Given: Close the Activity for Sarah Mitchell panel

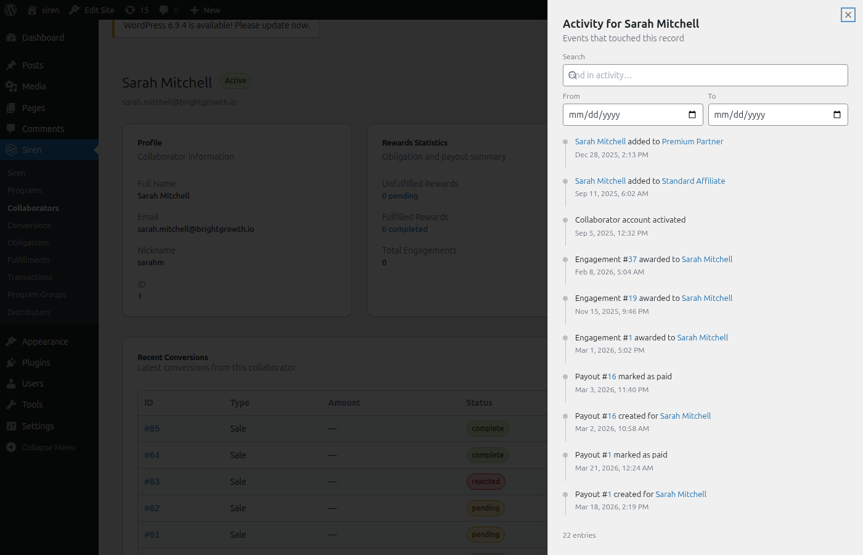Looking at the screenshot, I should 848,15.
